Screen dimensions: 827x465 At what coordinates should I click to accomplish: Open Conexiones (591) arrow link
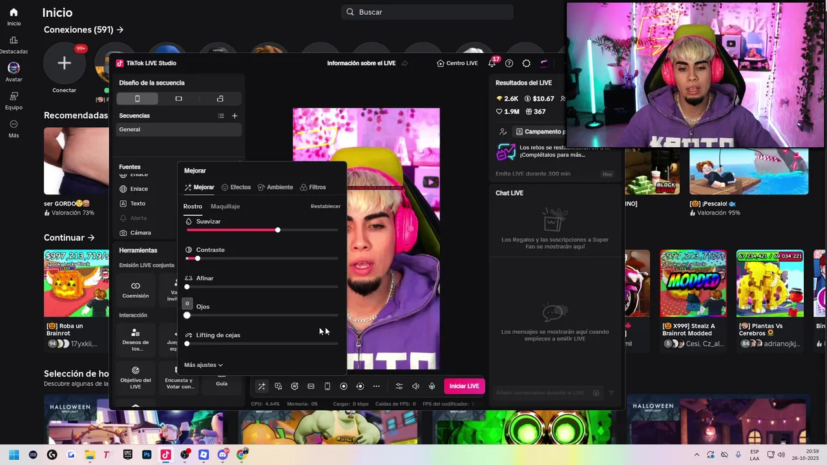click(83, 30)
